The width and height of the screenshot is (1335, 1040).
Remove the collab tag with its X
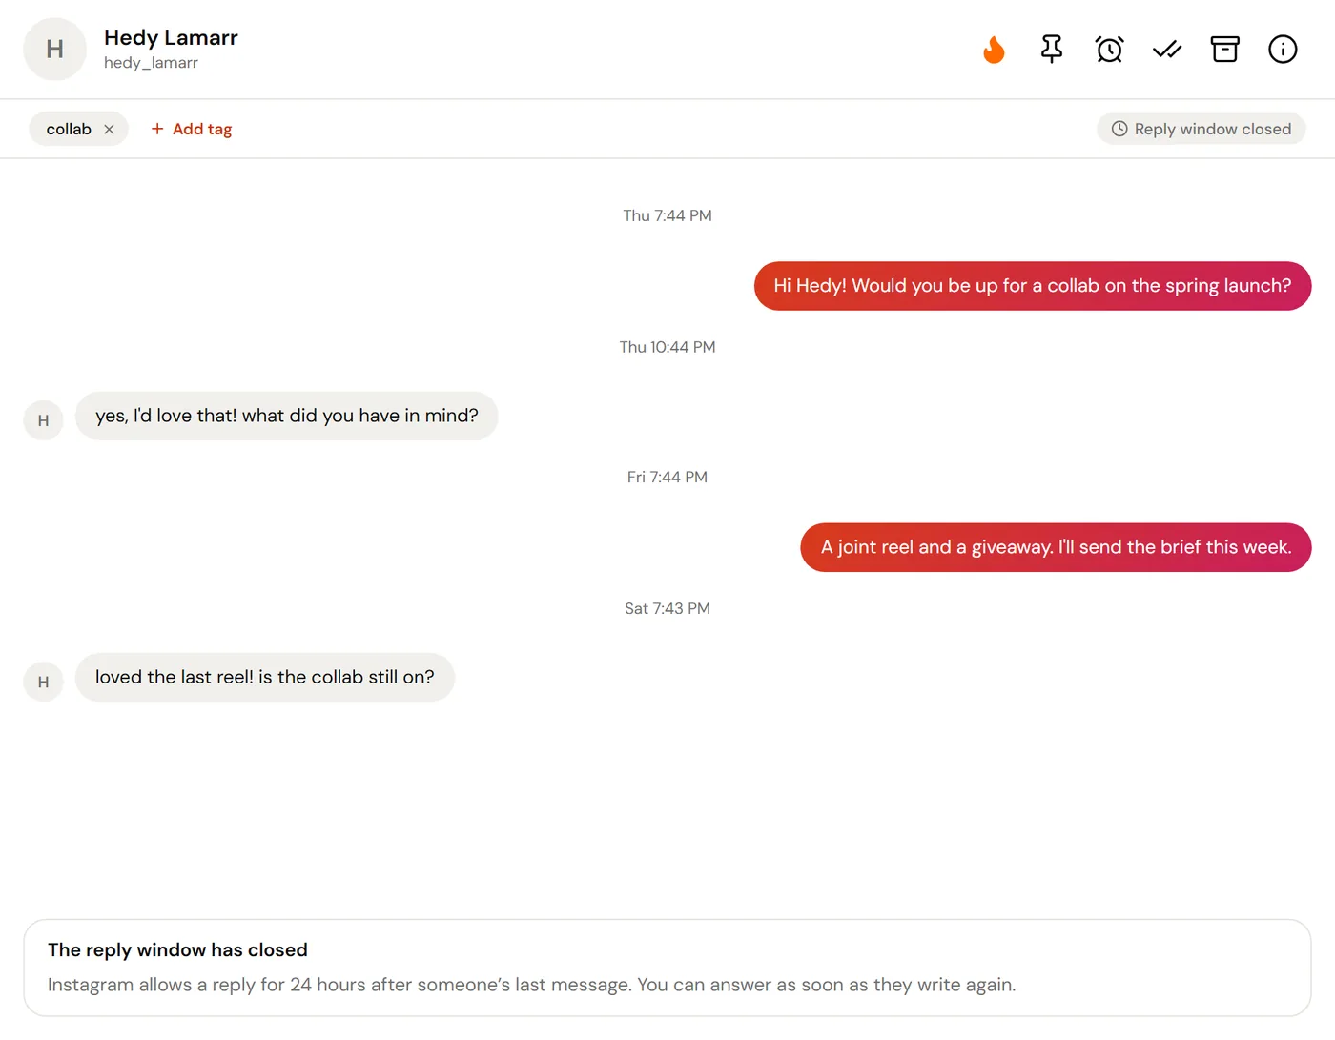(109, 130)
